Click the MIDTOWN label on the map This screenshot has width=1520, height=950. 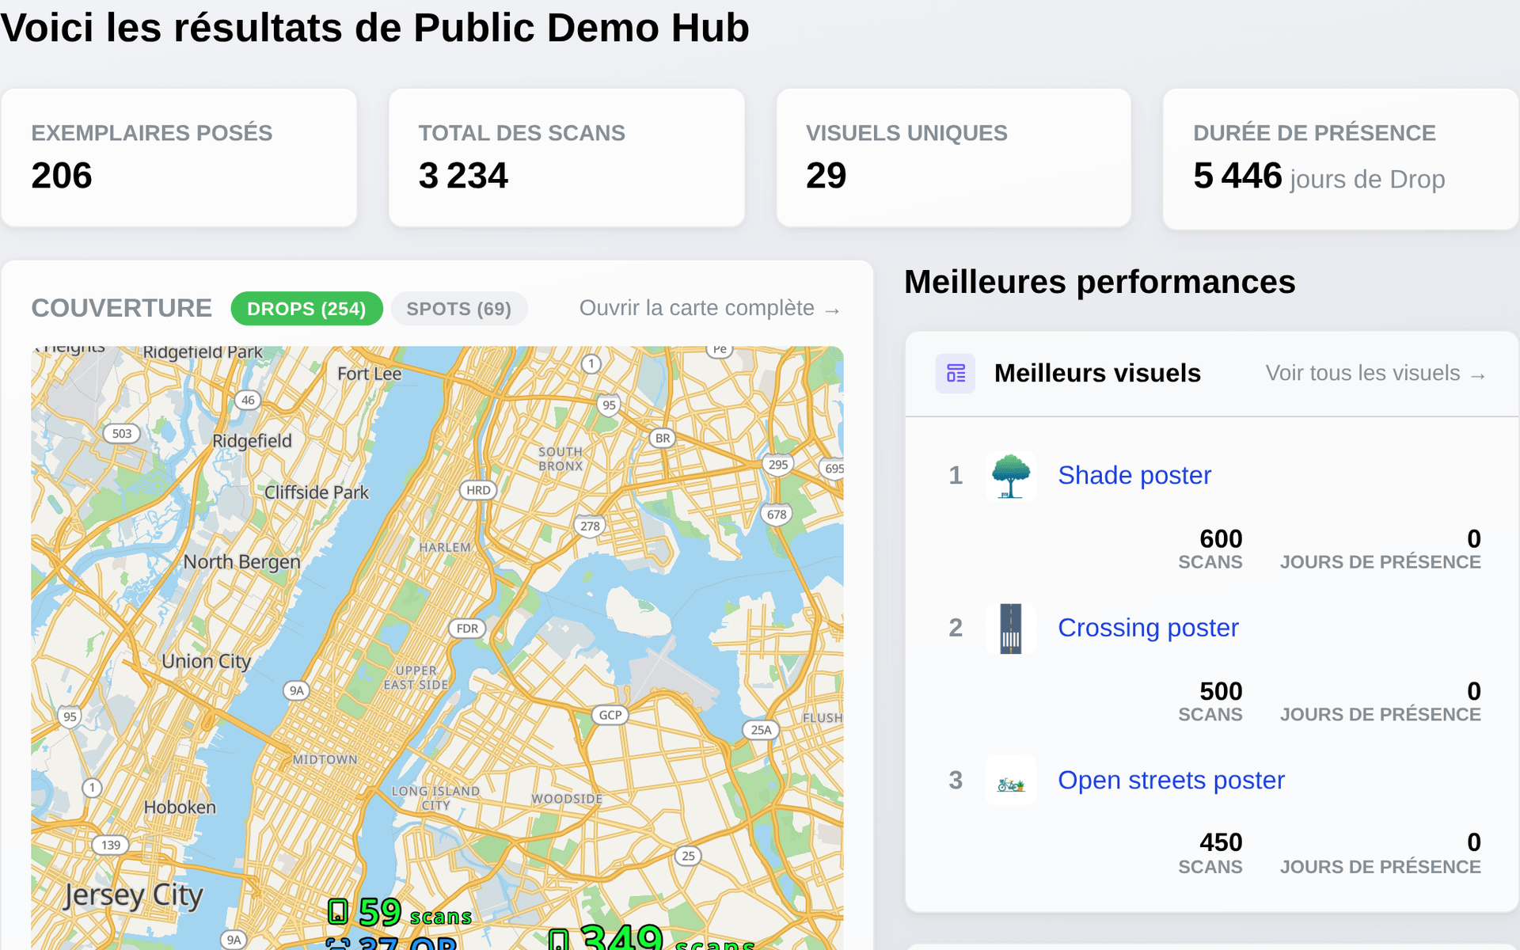pos(325,760)
